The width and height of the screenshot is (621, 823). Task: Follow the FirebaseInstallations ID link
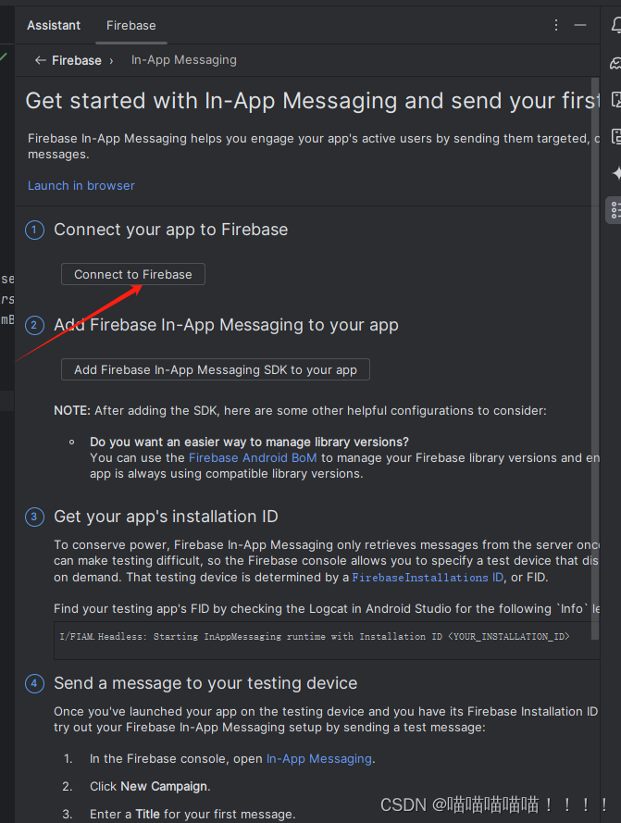(428, 578)
